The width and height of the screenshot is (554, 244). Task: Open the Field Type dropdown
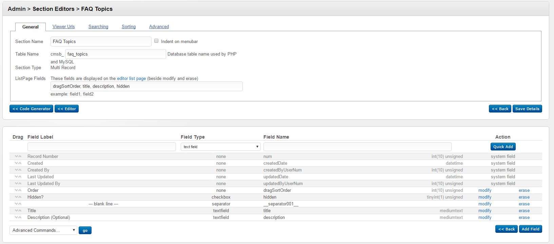click(220, 147)
